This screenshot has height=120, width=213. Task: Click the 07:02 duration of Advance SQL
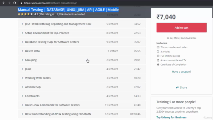point(137,87)
